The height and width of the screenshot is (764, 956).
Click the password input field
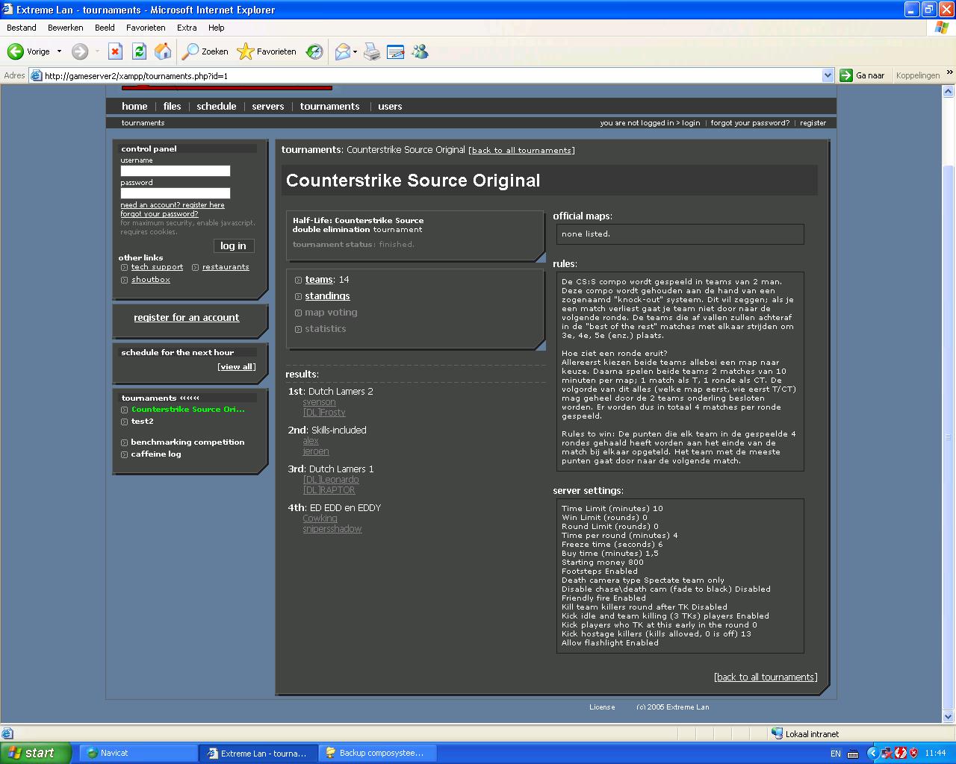(x=176, y=193)
